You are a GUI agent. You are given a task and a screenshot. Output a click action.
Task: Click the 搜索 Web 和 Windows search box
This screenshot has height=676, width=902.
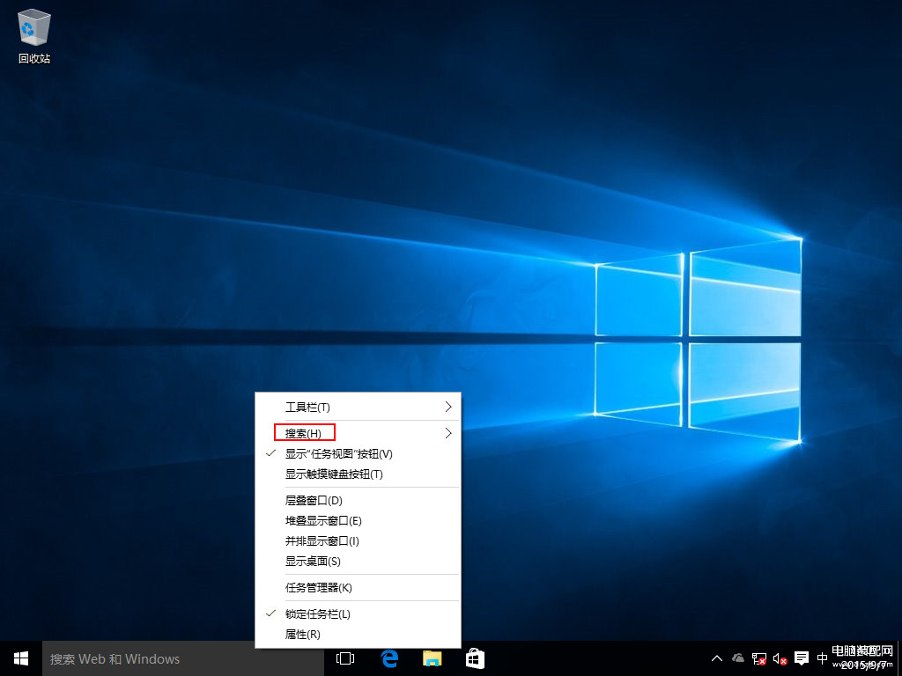tap(183, 658)
